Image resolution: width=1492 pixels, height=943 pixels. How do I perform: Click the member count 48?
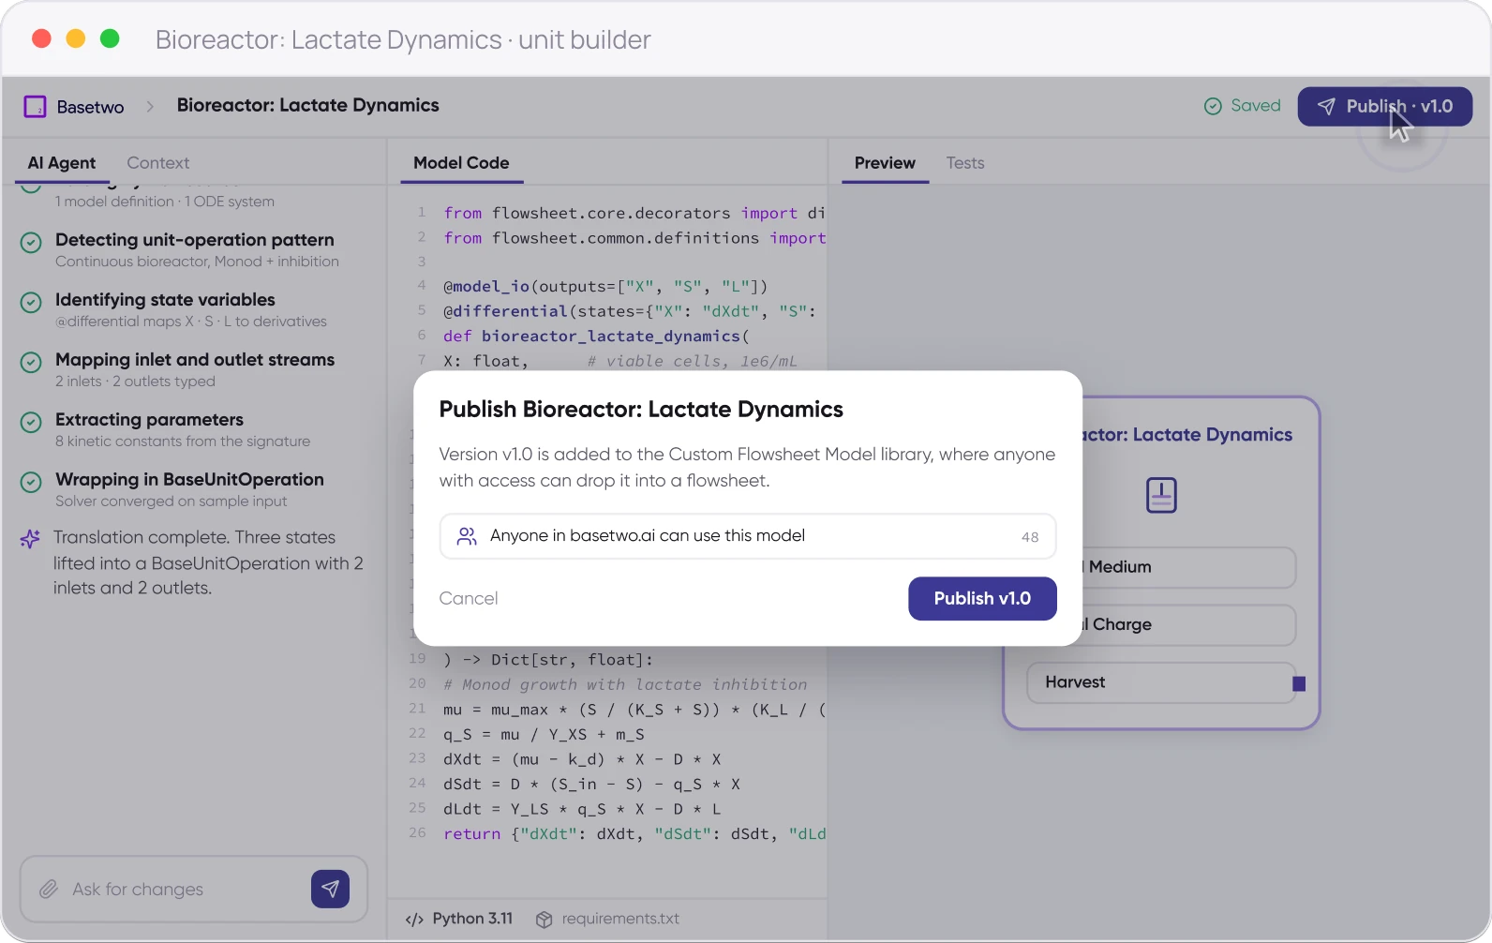pos(1030,537)
